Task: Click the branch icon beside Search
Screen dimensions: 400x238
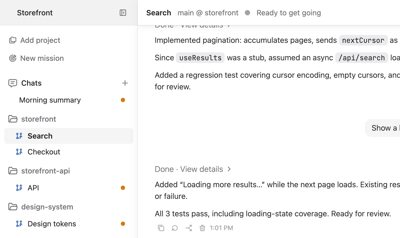Action: [19, 136]
